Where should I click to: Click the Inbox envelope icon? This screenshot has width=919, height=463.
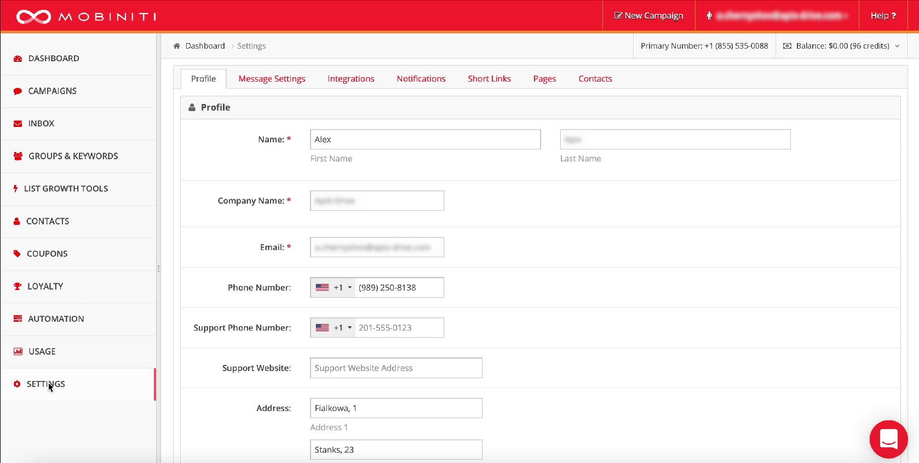tap(18, 124)
